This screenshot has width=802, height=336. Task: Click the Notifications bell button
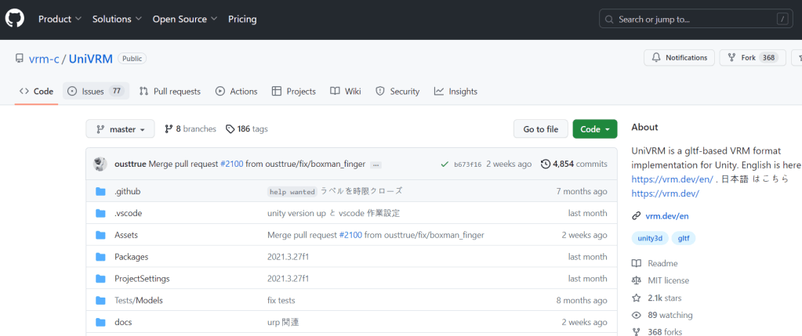tap(679, 58)
